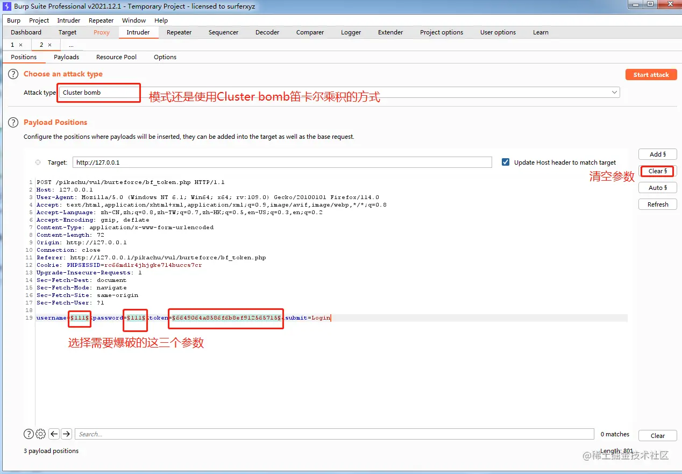This screenshot has width=682, height=474.
Task: Open the Learn tab
Action: point(541,32)
